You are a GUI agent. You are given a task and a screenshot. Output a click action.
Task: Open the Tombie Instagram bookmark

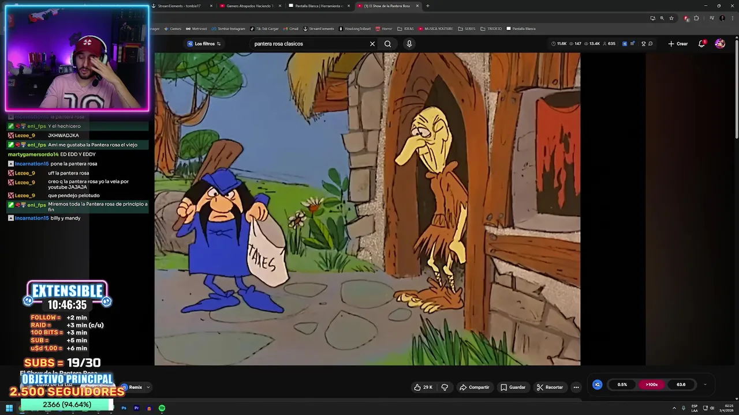[228, 29]
